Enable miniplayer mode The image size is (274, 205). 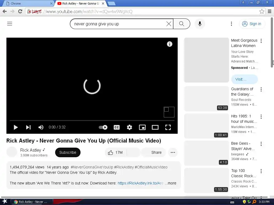click(x=142, y=127)
